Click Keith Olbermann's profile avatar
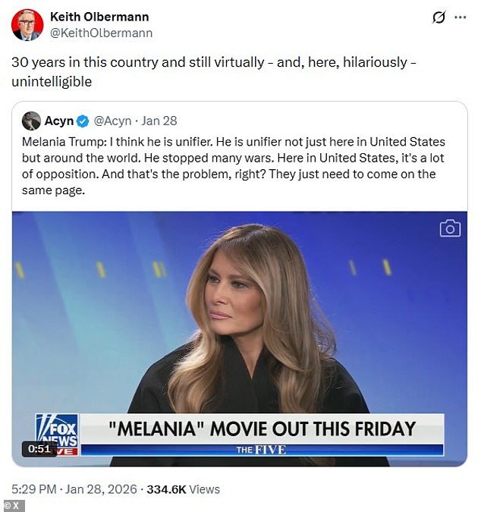This screenshot has width=481, height=512. click(27, 25)
